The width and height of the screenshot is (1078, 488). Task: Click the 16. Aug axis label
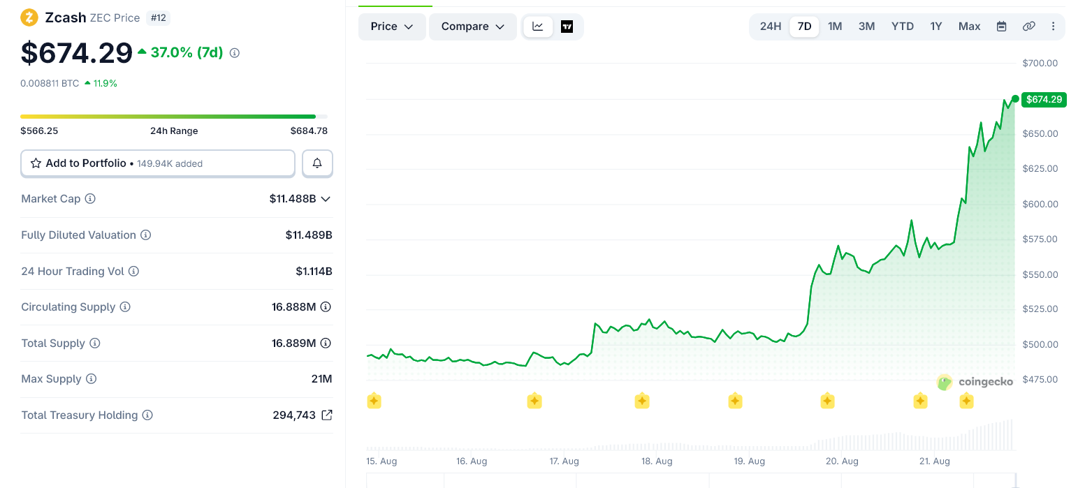pyautogui.click(x=472, y=461)
